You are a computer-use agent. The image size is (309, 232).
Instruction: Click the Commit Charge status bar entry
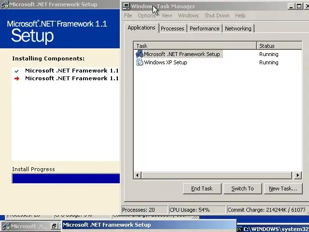coord(267,210)
